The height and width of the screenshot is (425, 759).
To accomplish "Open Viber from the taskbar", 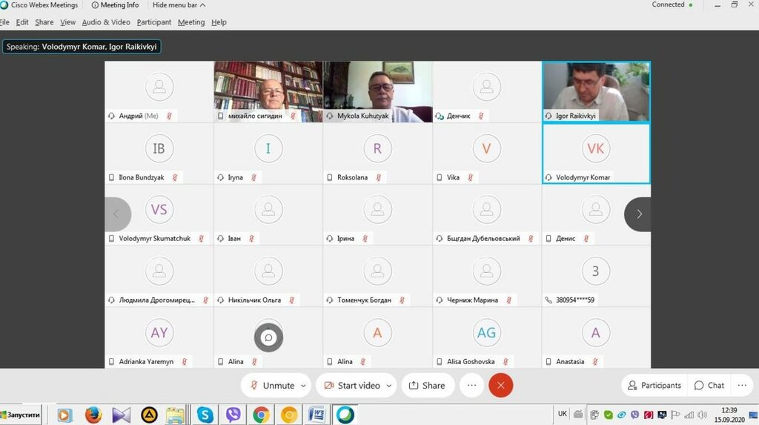I will (x=233, y=415).
